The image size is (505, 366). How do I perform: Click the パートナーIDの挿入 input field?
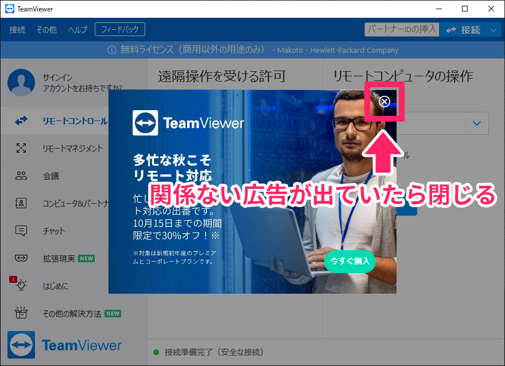[402, 29]
